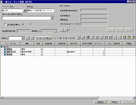
Task: Click the オフセット column header
Action: click(99, 43)
